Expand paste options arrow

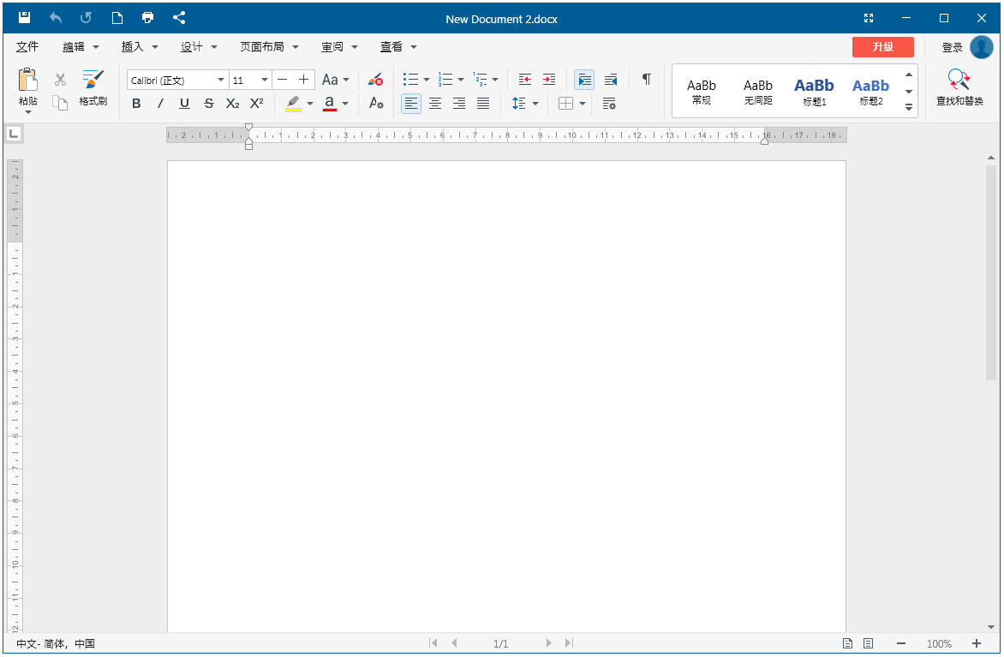point(27,113)
